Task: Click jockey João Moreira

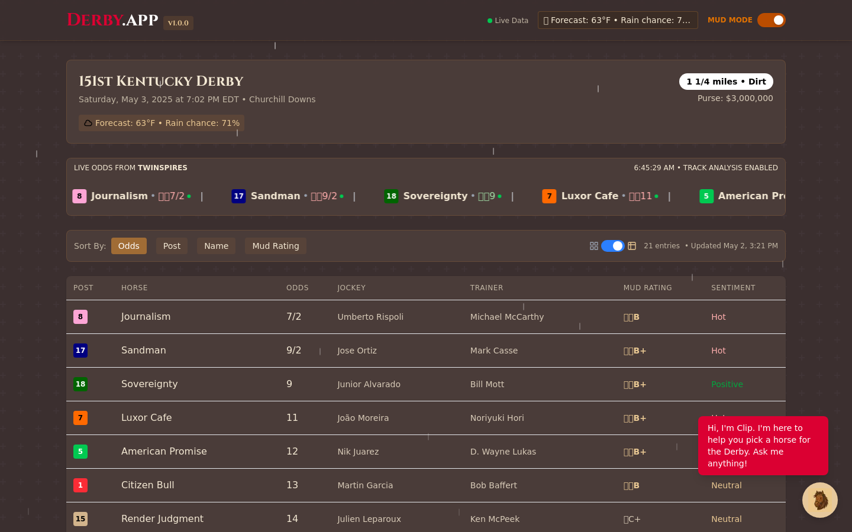Action: pyautogui.click(x=363, y=418)
